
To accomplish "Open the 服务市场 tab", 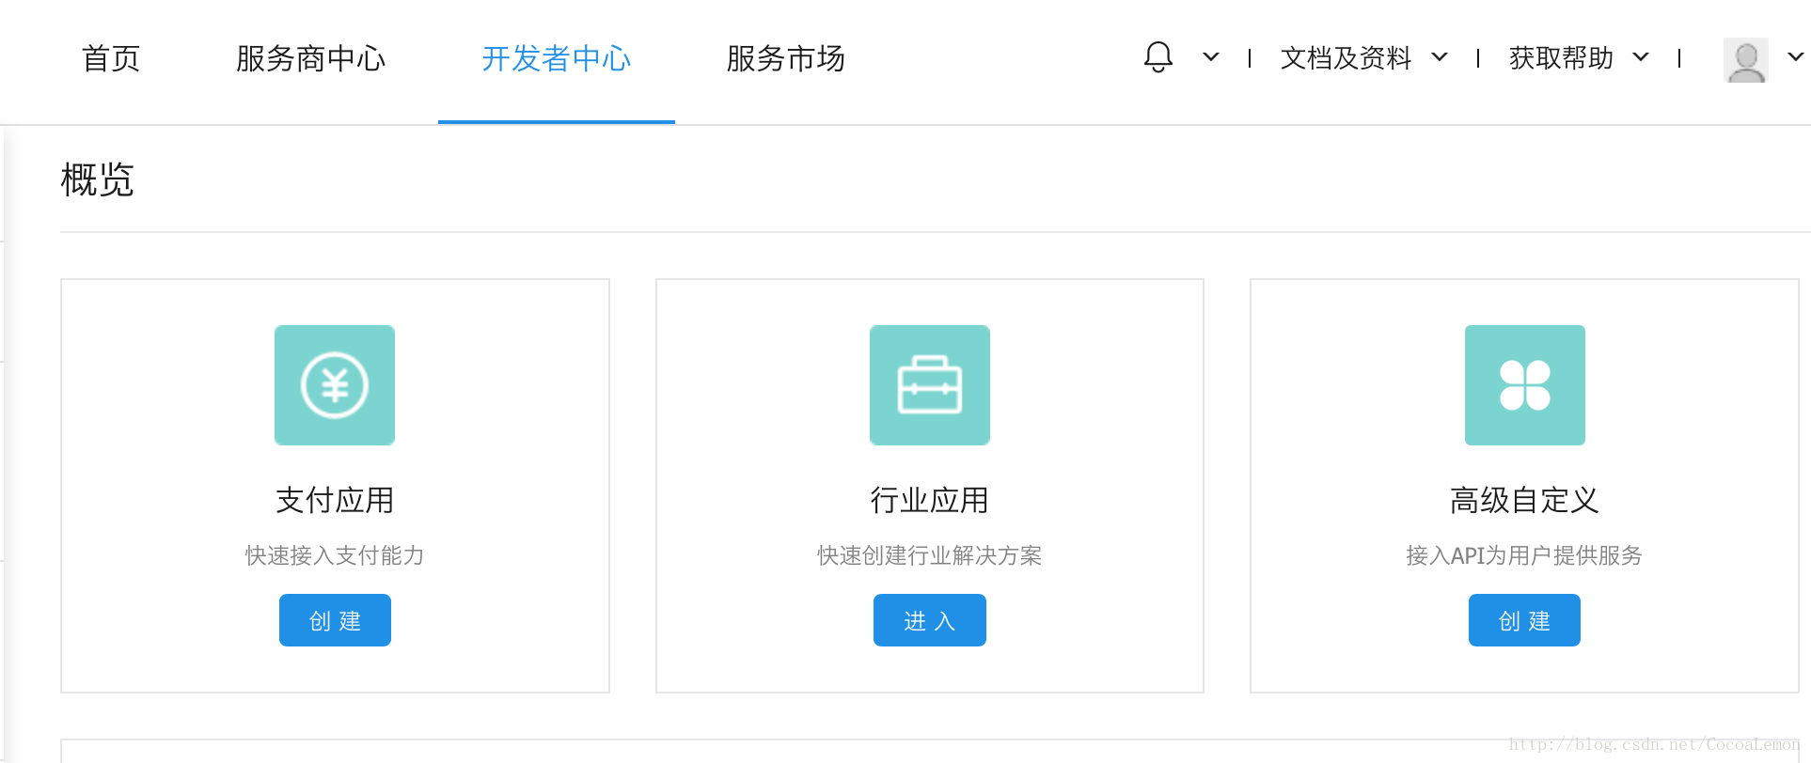I will click(x=786, y=59).
